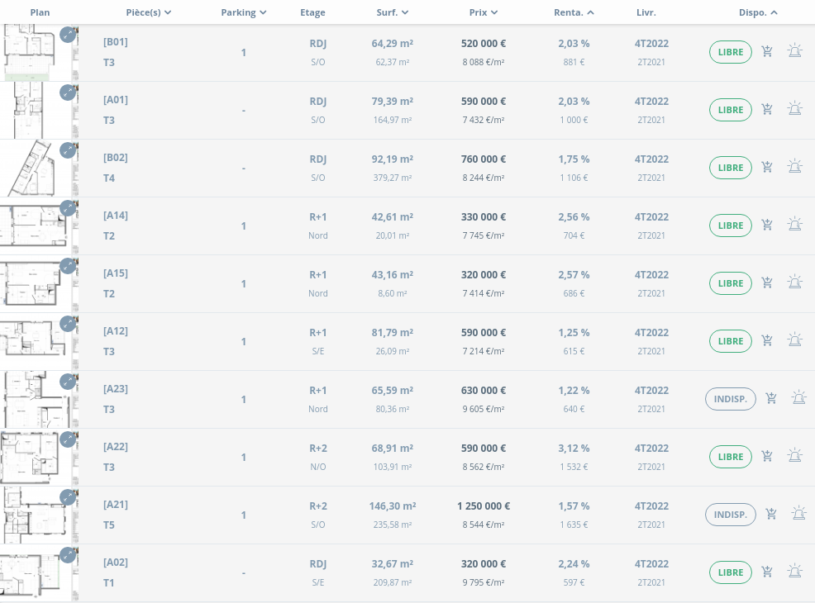Sort by Pièce(s) column

149,12
